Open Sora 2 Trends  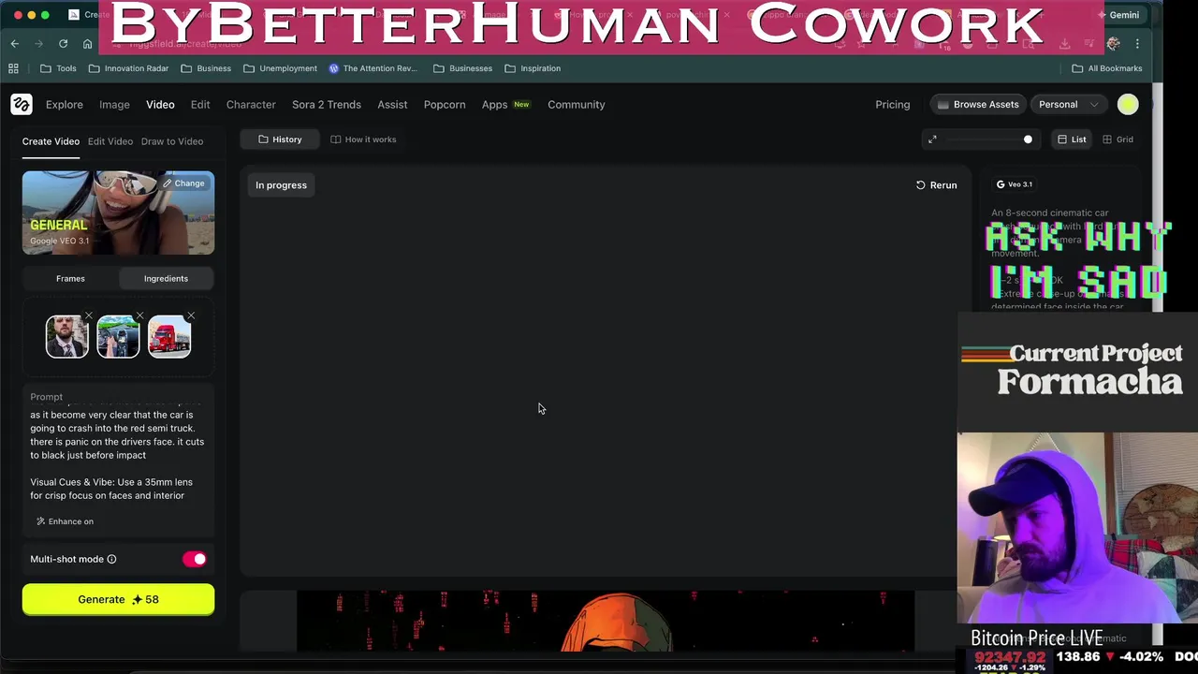click(x=327, y=105)
